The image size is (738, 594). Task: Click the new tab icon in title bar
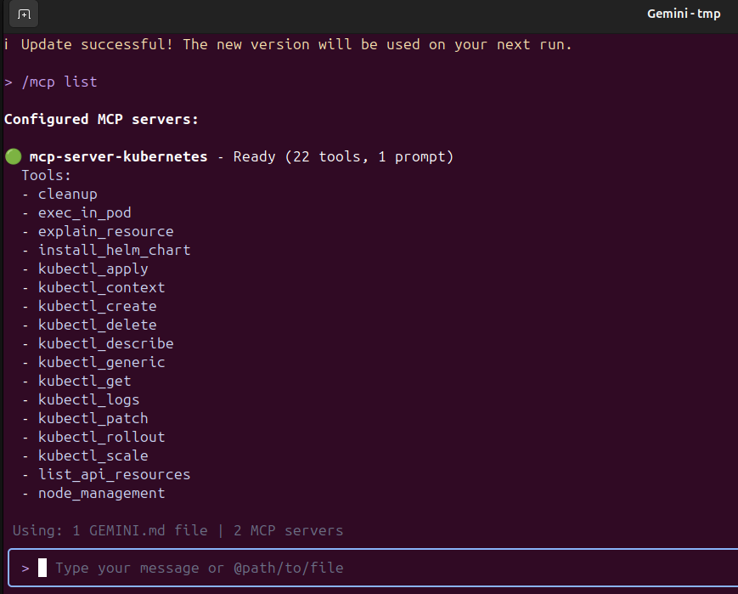click(24, 14)
